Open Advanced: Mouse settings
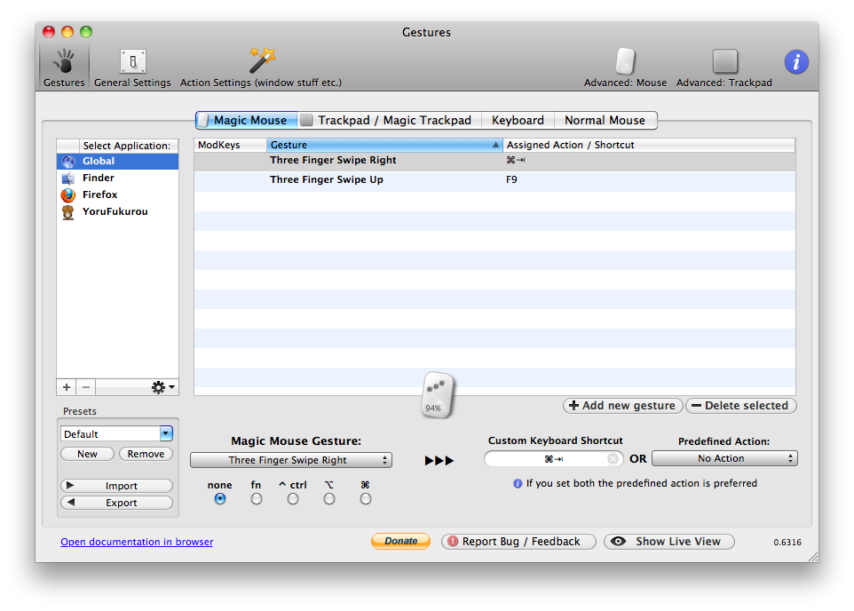Viewport: 854px width, 611px height. [x=625, y=67]
